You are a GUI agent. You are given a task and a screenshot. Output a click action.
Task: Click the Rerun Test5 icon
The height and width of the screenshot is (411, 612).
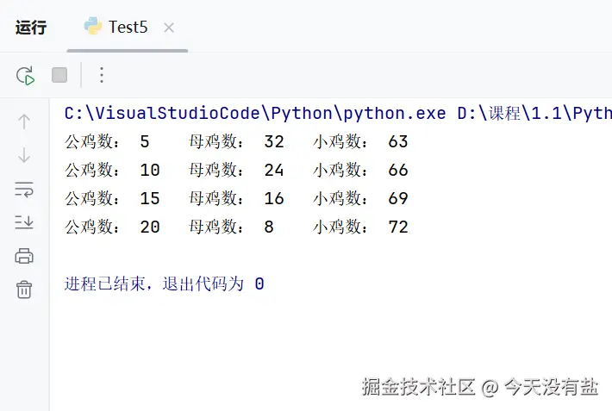tap(25, 76)
